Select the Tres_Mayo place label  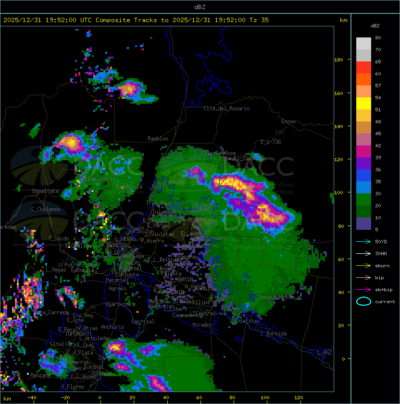159,203
